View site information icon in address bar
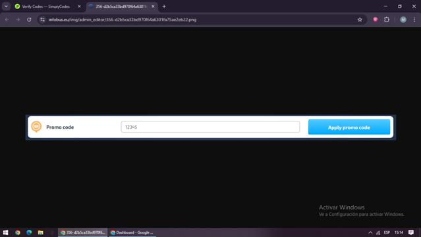 (x=42, y=20)
